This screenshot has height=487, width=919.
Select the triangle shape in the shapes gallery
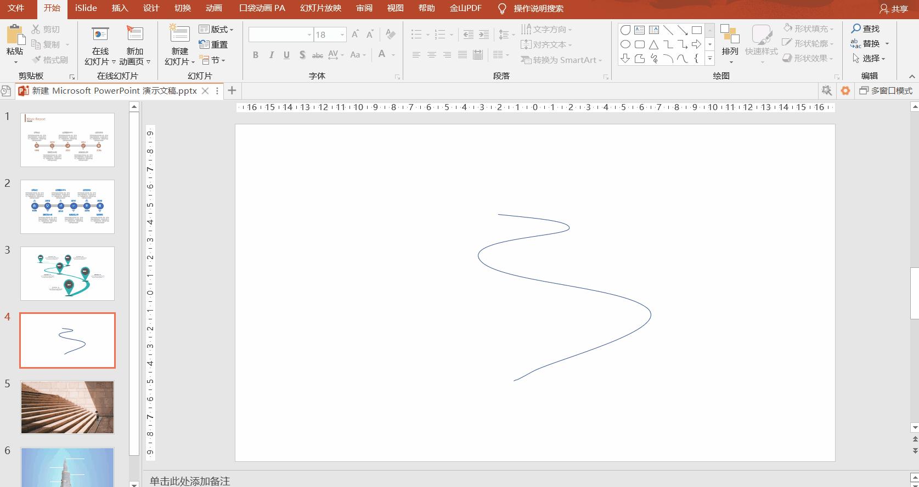pyautogui.click(x=653, y=44)
